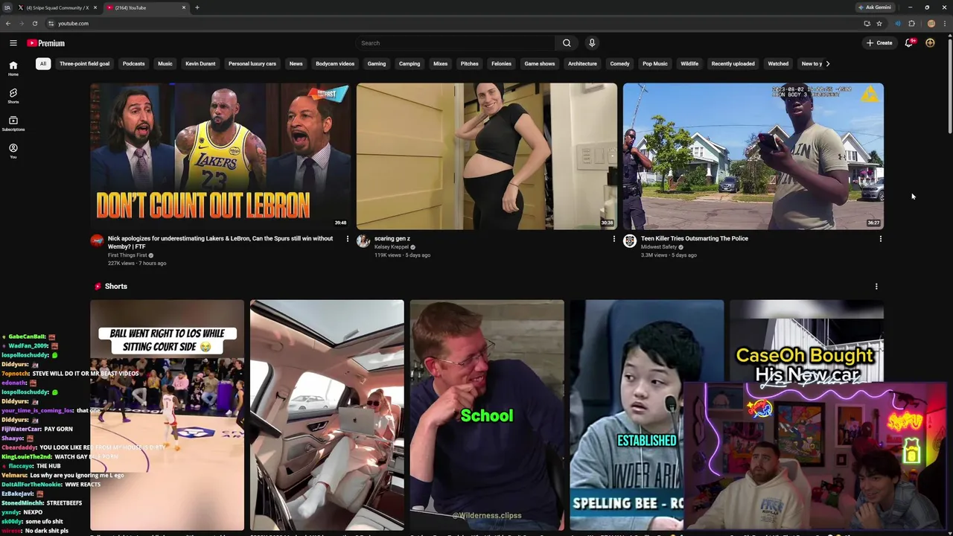Open scaring gen z video title
The height and width of the screenshot is (536, 953).
point(392,239)
